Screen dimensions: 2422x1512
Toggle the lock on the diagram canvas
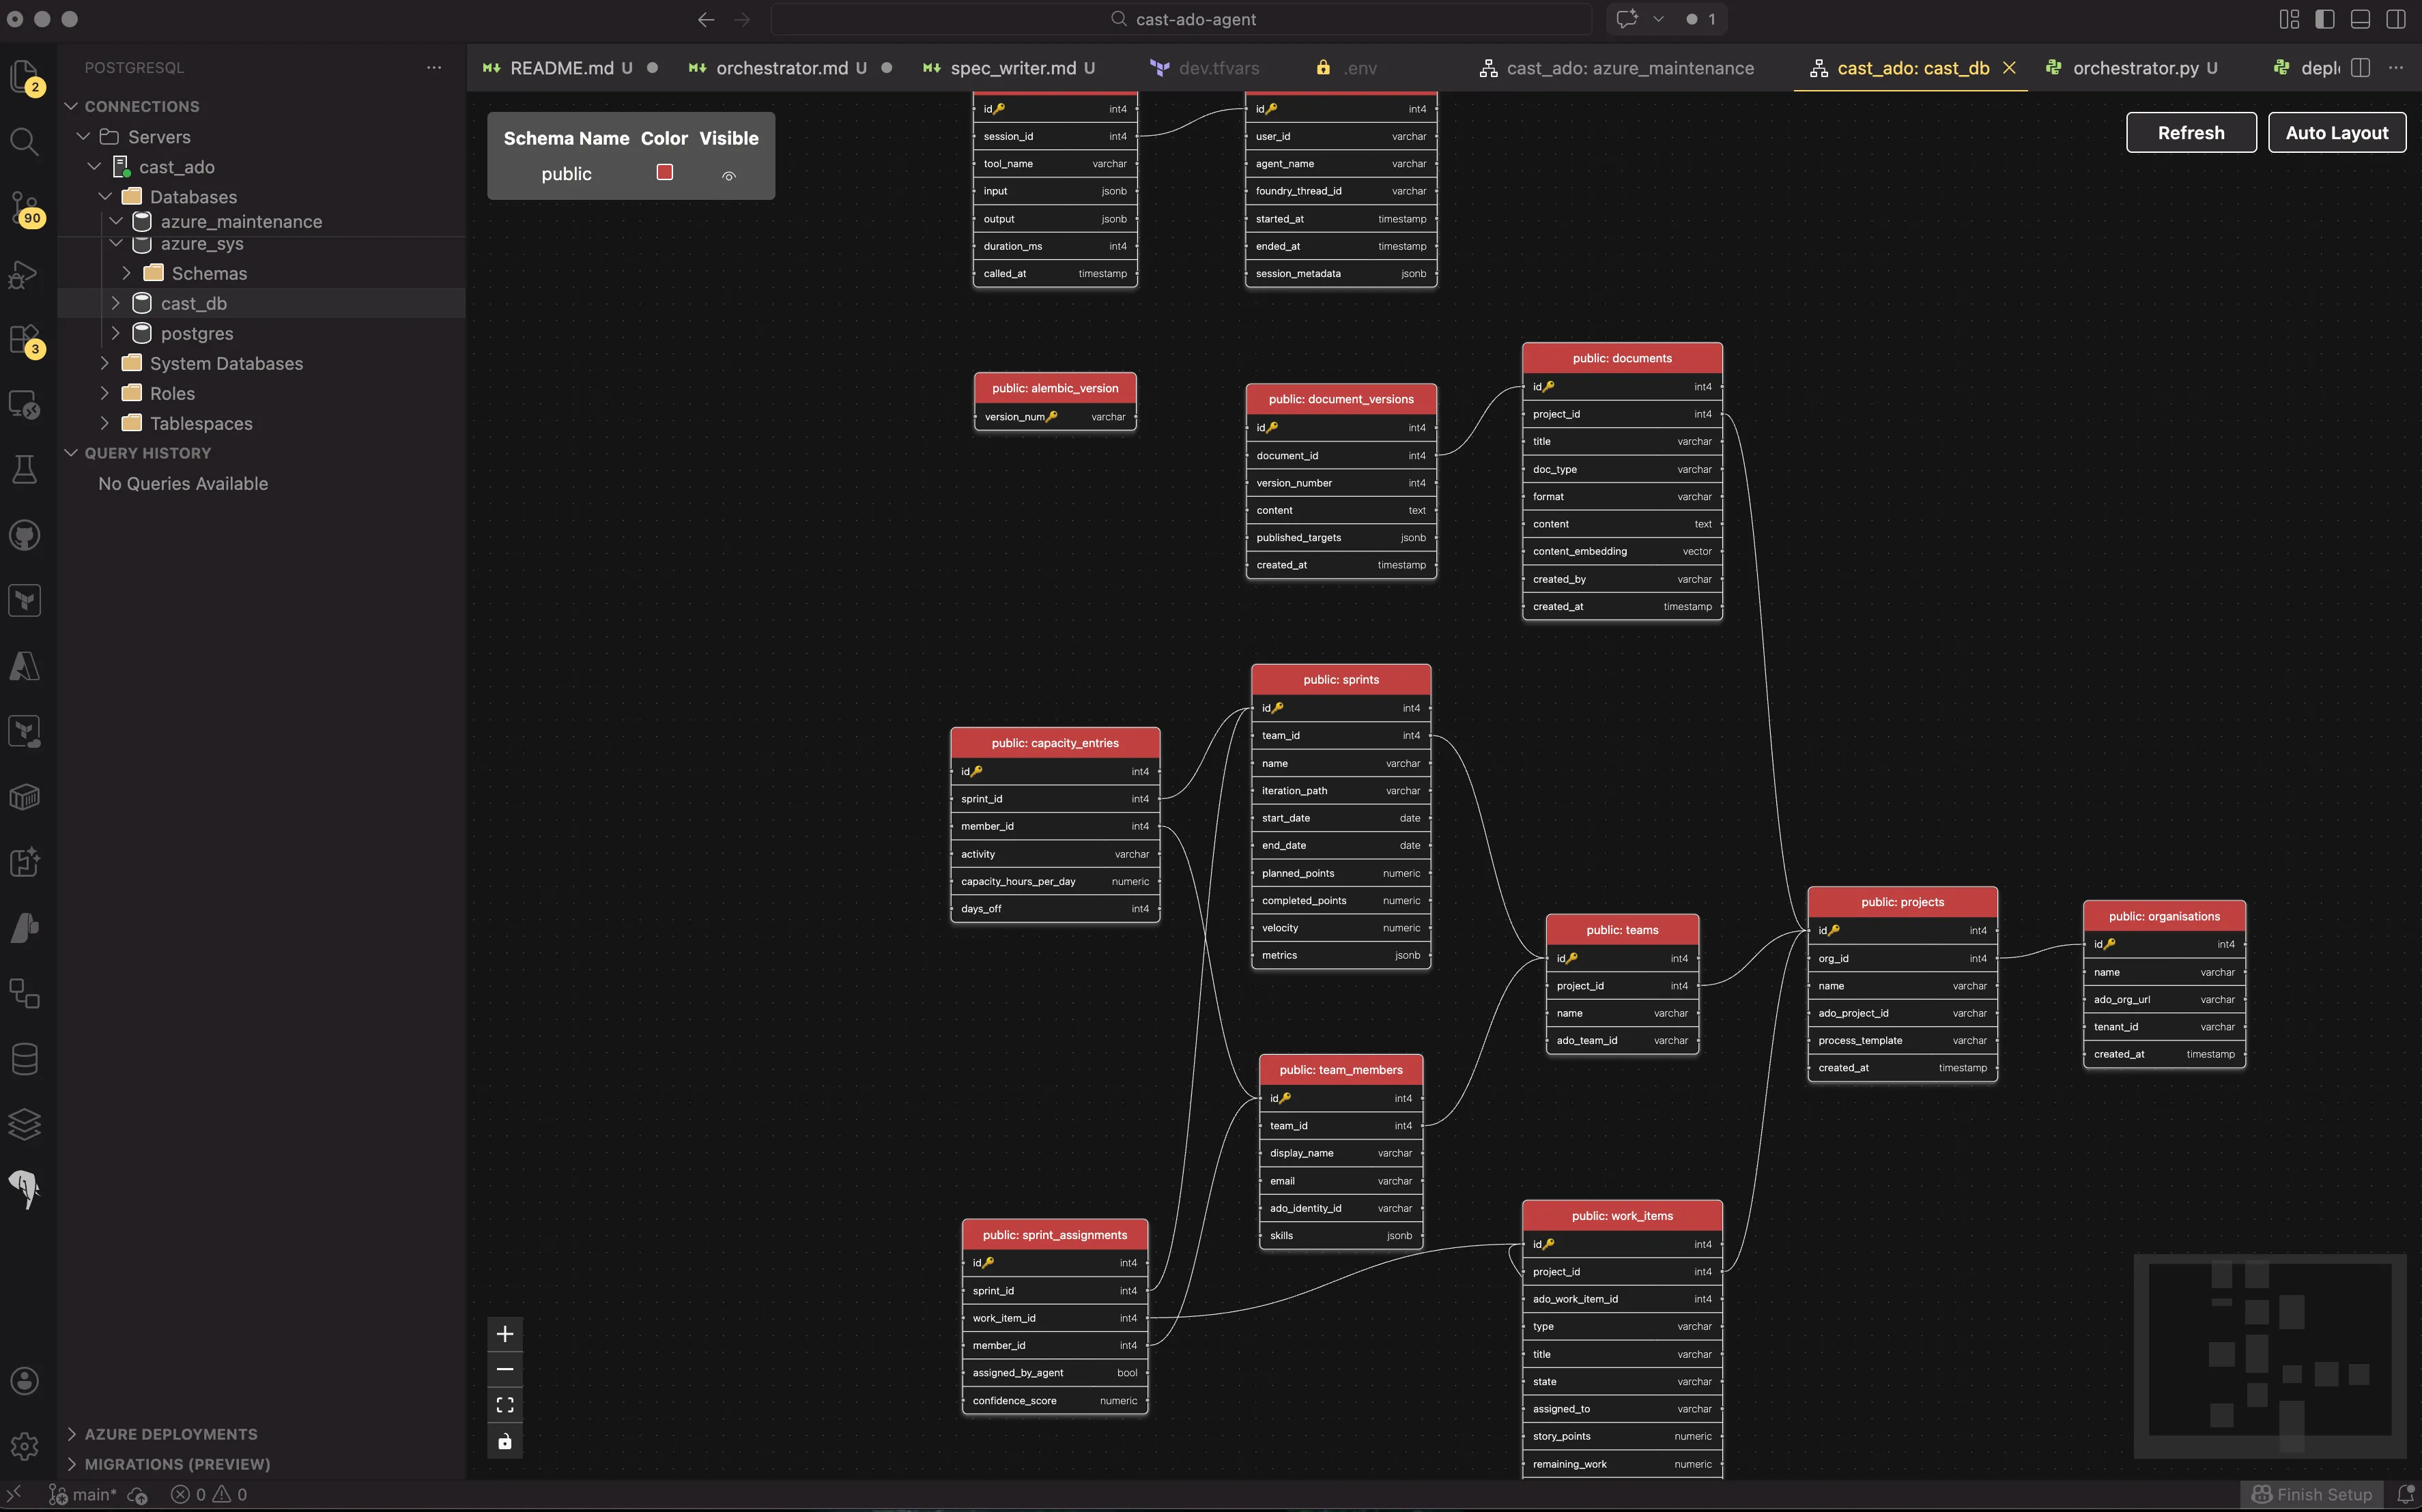pos(505,1441)
